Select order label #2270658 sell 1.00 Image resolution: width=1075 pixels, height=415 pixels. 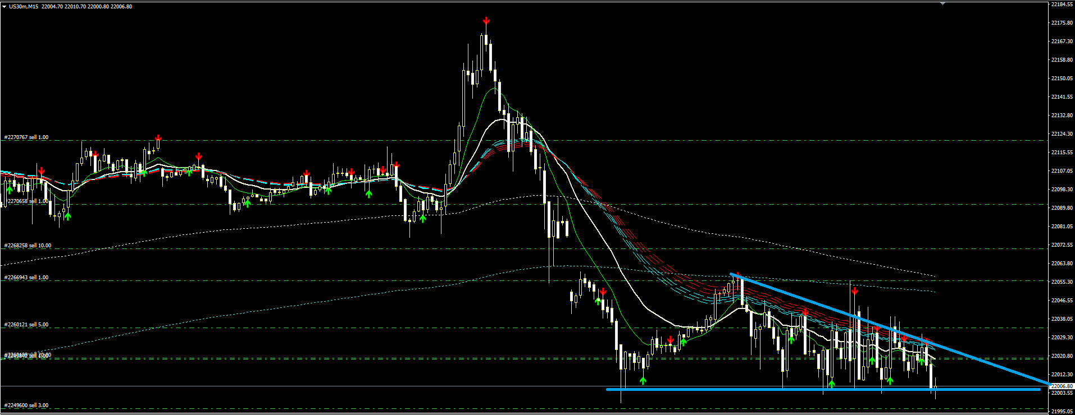point(26,201)
